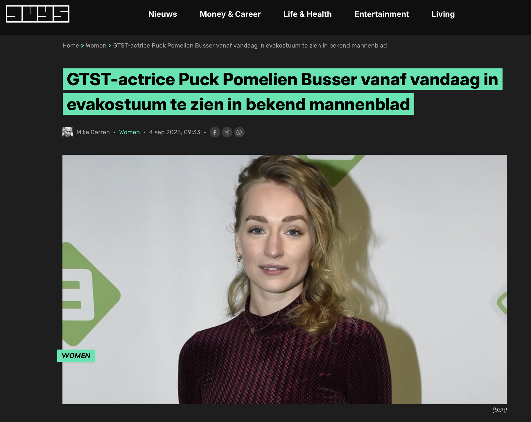
Task: Click Women in the breadcrumb trail
Action: (x=96, y=46)
